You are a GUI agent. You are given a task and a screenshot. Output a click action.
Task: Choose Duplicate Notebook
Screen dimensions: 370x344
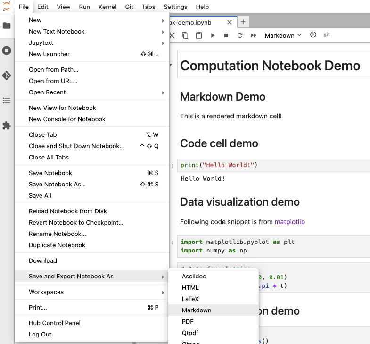92,245
